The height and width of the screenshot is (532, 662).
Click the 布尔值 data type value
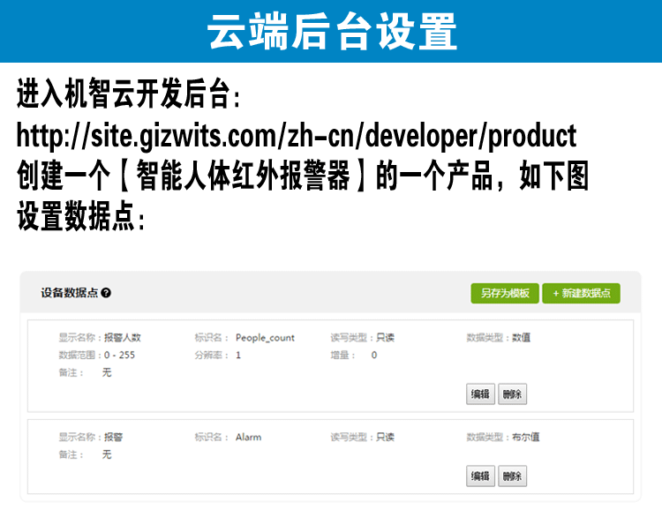click(x=526, y=437)
